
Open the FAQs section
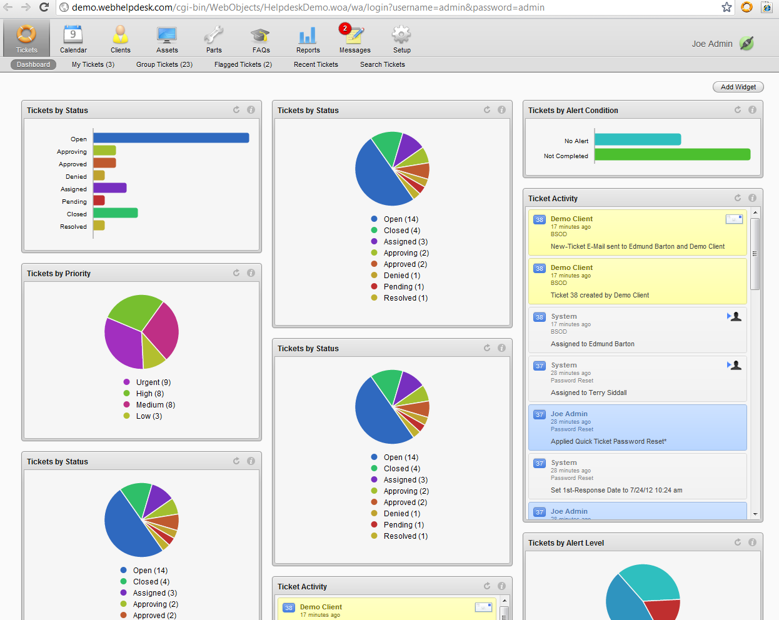click(x=260, y=37)
